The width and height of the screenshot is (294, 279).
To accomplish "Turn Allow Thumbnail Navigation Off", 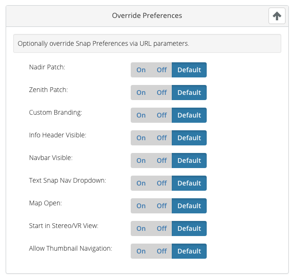I will click(161, 251).
